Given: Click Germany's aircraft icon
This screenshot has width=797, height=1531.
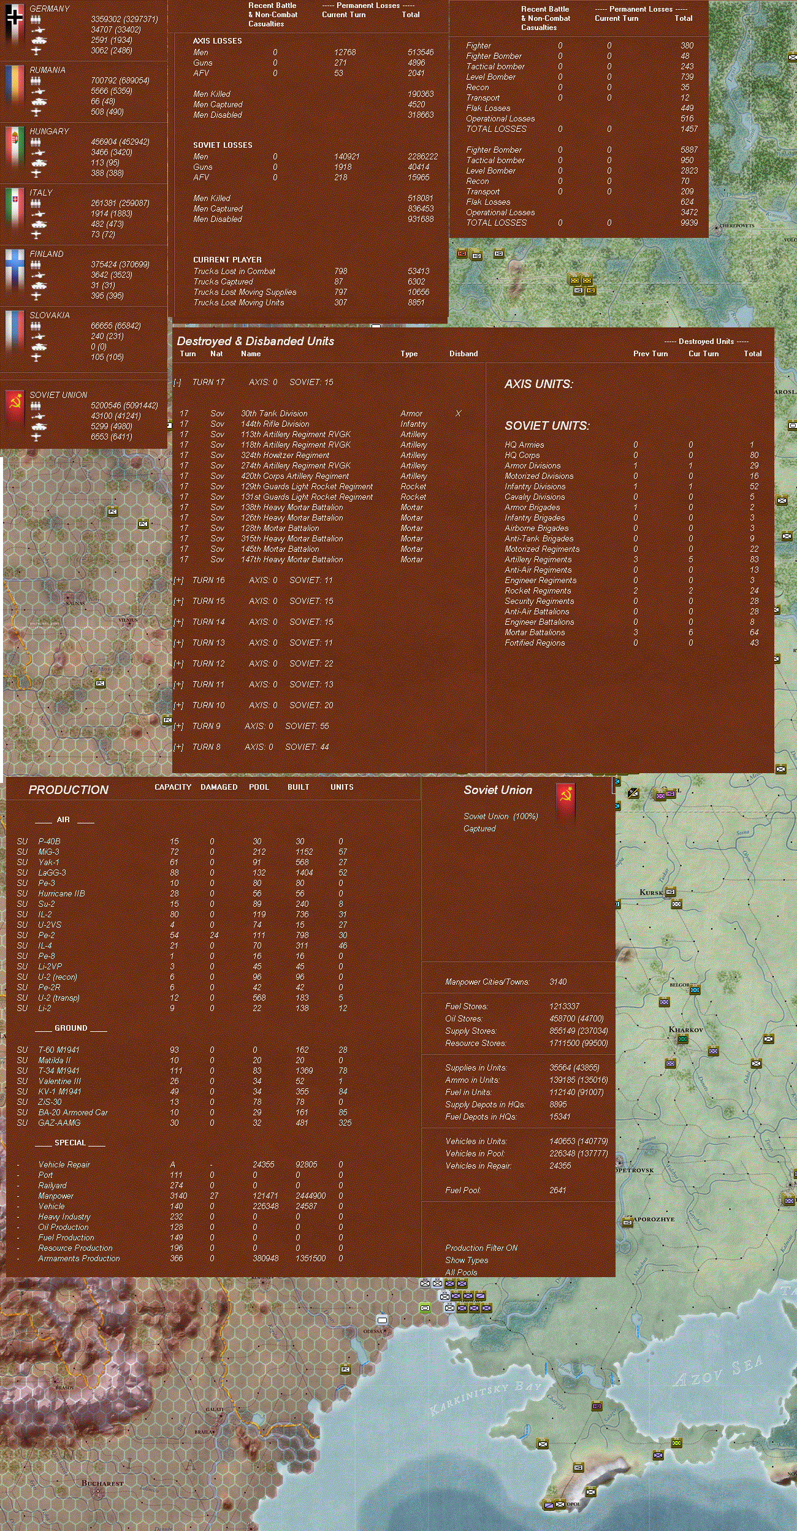Looking at the screenshot, I should [36, 51].
